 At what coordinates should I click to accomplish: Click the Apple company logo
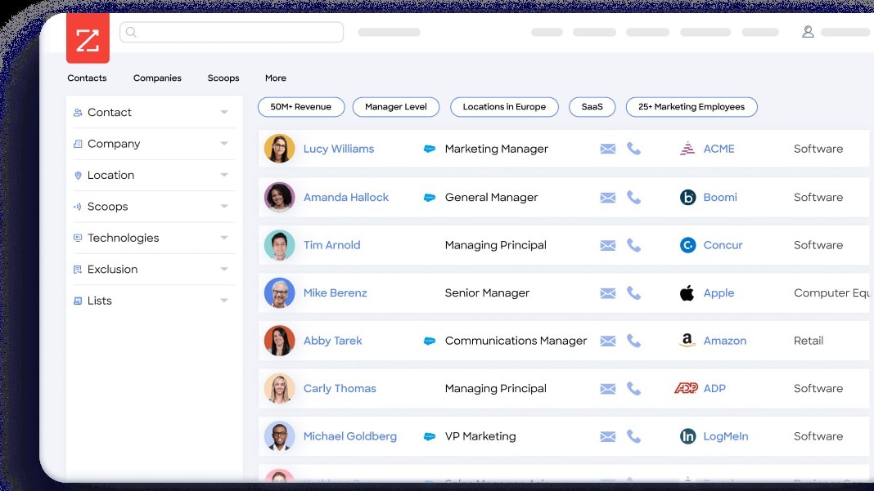tap(687, 292)
